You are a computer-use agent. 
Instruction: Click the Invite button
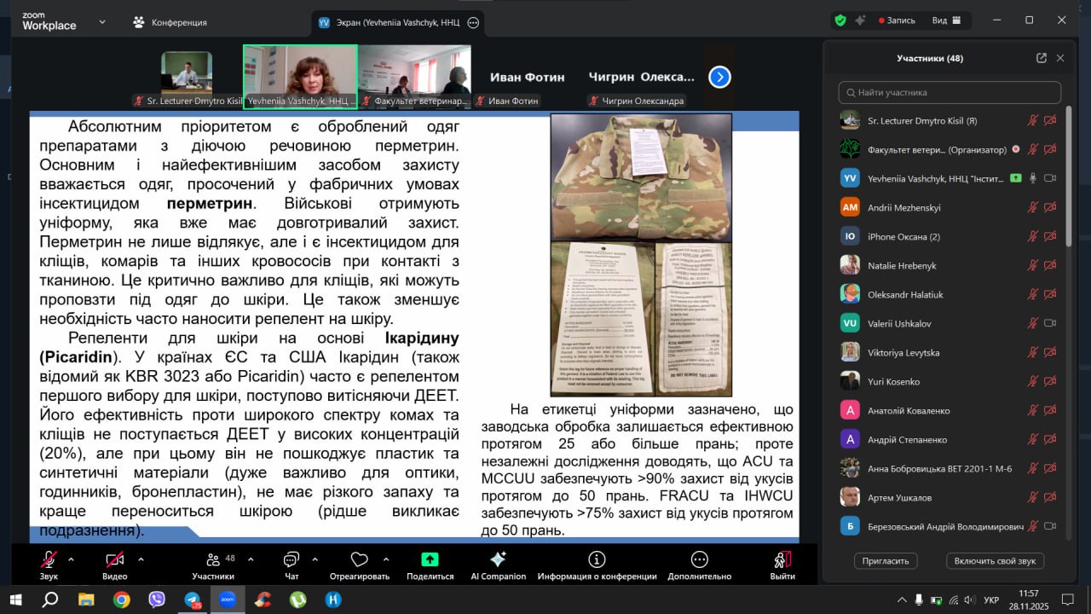tap(886, 560)
